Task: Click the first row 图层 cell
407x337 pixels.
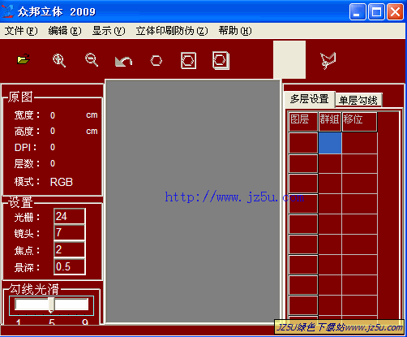Action: 303,143
